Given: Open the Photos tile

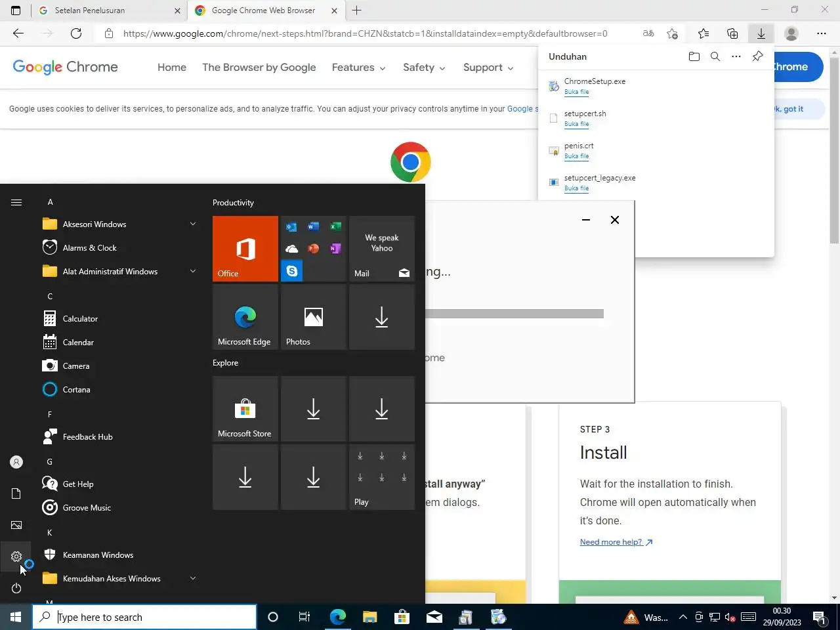Looking at the screenshot, I should point(314,317).
